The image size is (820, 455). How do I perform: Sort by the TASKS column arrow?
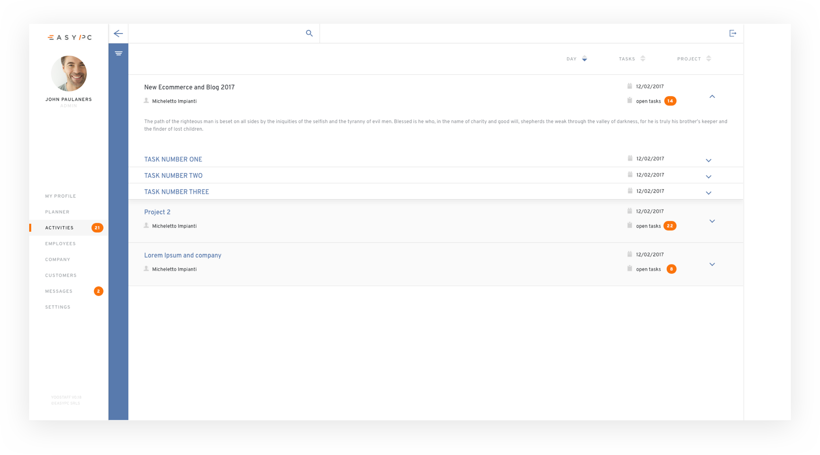643,59
